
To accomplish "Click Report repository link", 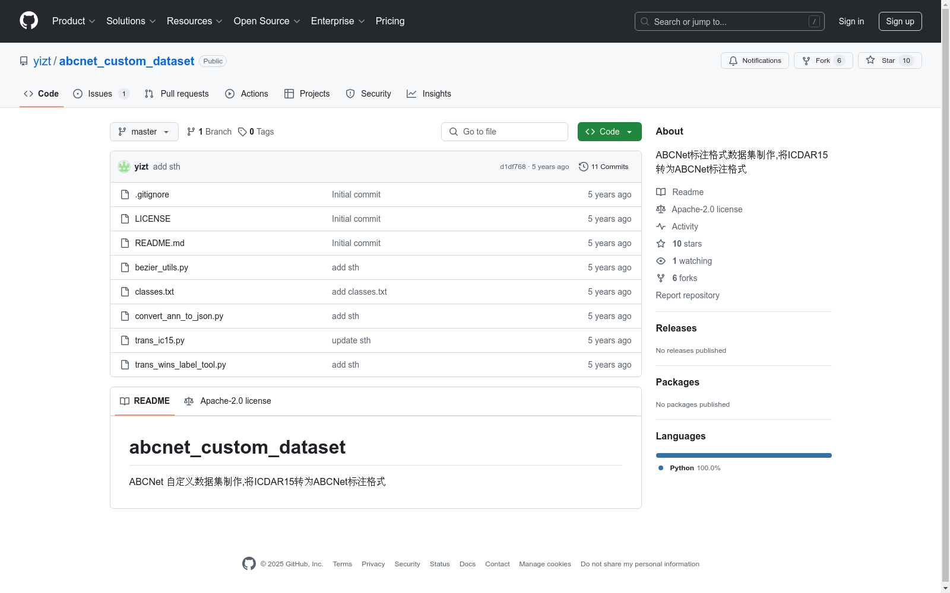I will point(688,295).
